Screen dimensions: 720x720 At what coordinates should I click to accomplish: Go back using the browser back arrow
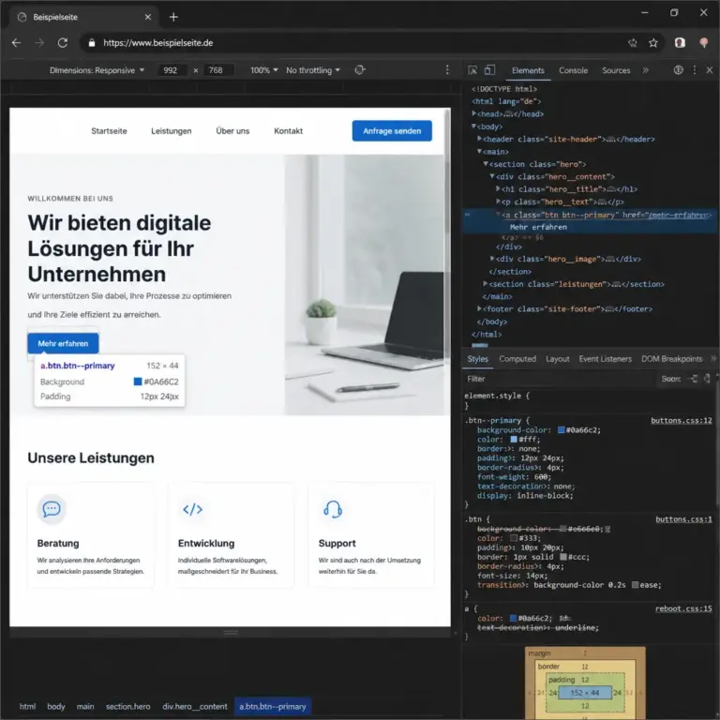point(16,43)
